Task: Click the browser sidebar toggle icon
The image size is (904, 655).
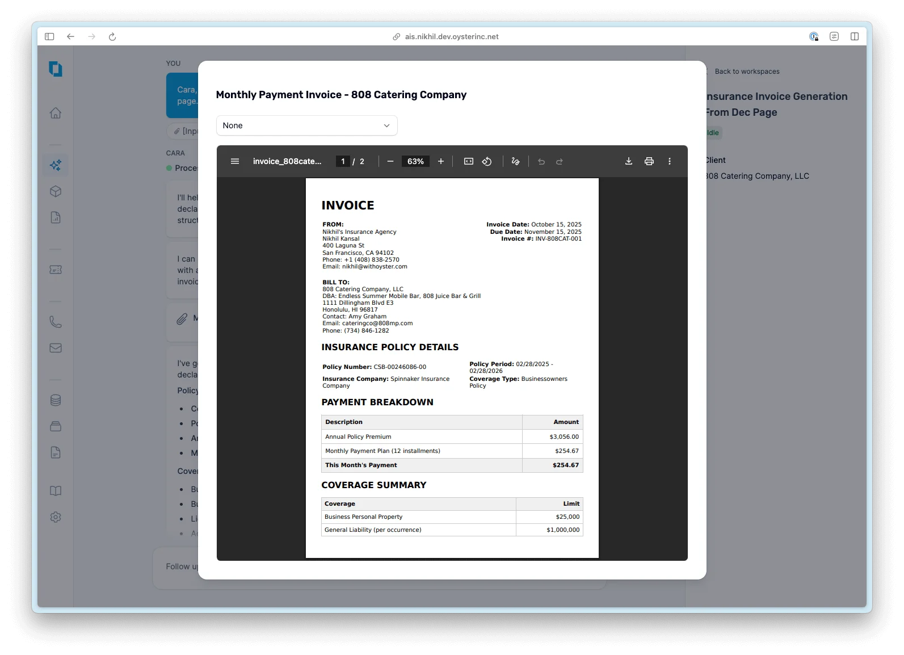Action: (x=49, y=36)
